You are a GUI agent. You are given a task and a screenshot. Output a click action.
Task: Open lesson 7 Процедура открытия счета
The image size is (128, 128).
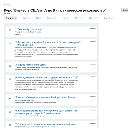[x=46, y=124]
